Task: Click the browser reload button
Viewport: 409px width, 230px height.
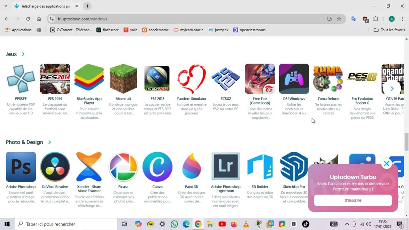Action: click(28, 19)
